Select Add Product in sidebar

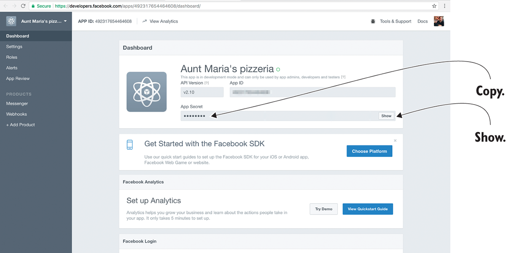tap(20, 125)
